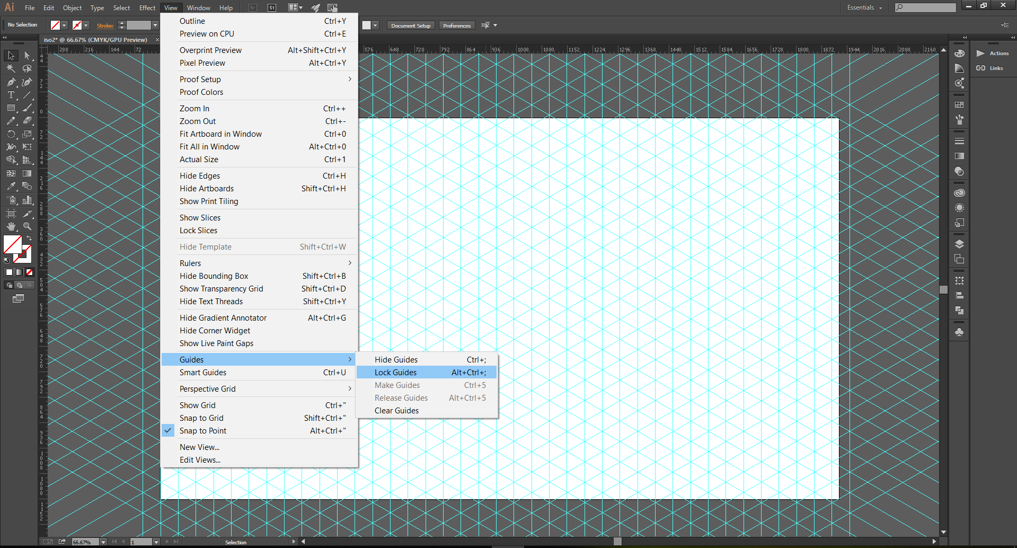The height and width of the screenshot is (548, 1017).
Task: Select the Paintbrush tool
Action: click(27, 108)
